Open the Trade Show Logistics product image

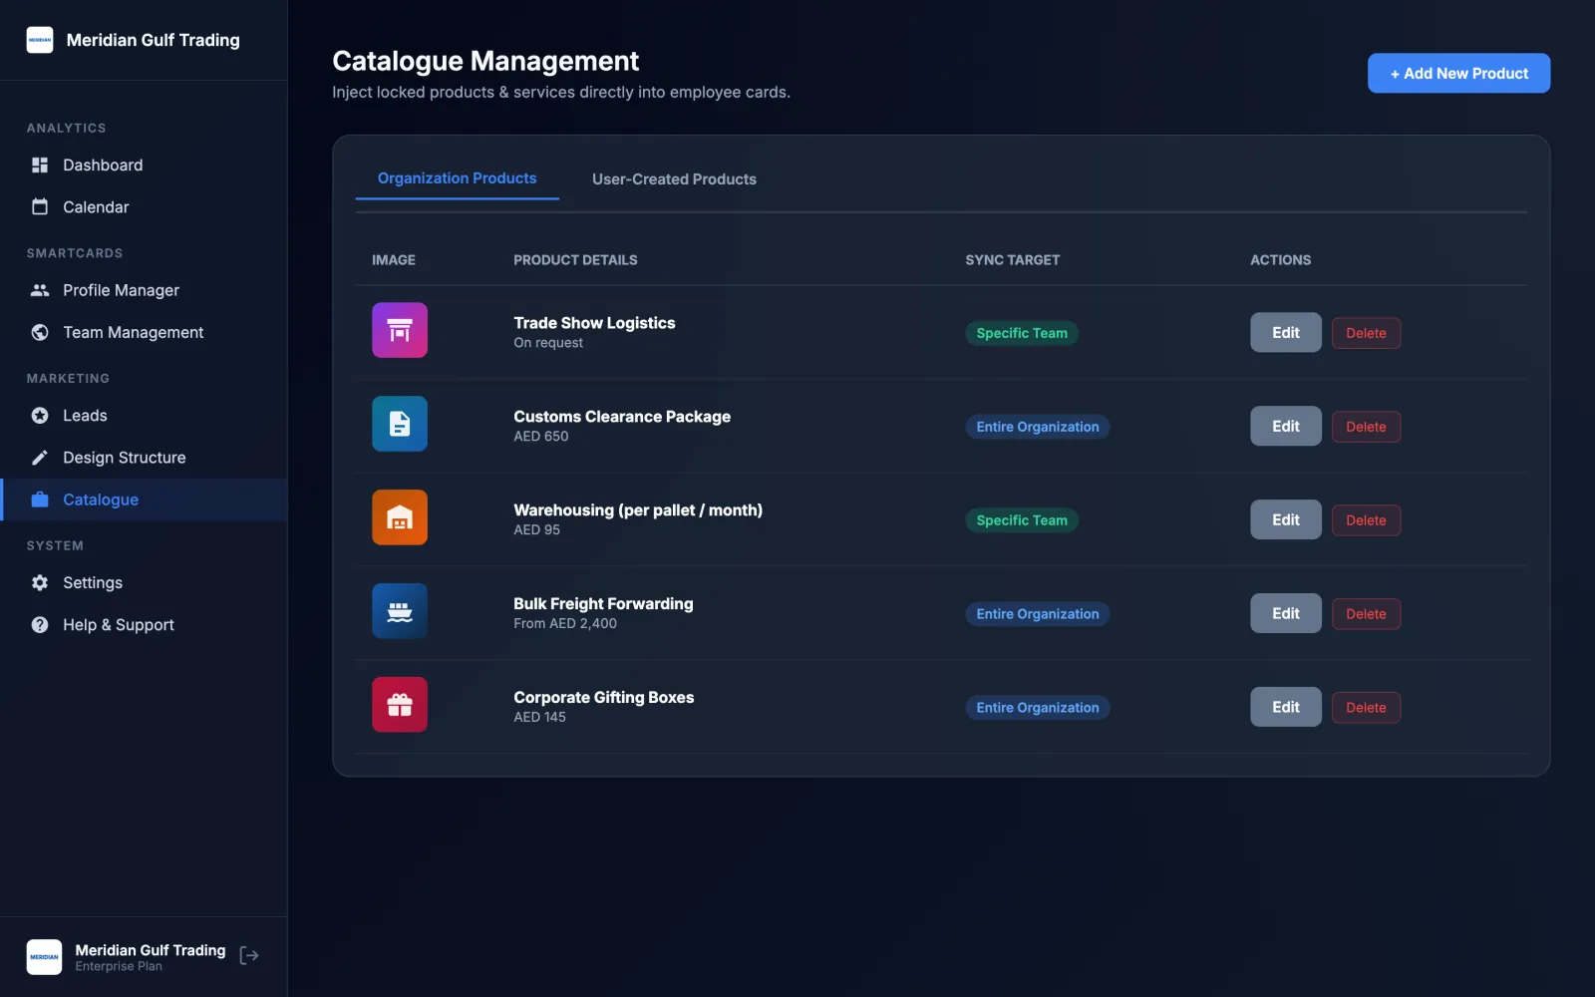[400, 331]
